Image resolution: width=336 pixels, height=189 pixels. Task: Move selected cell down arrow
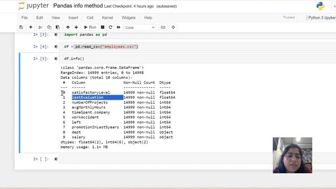(x=76, y=27)
